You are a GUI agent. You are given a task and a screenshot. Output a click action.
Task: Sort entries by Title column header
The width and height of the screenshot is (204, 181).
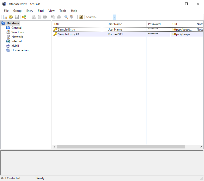[x=57, y=24]
